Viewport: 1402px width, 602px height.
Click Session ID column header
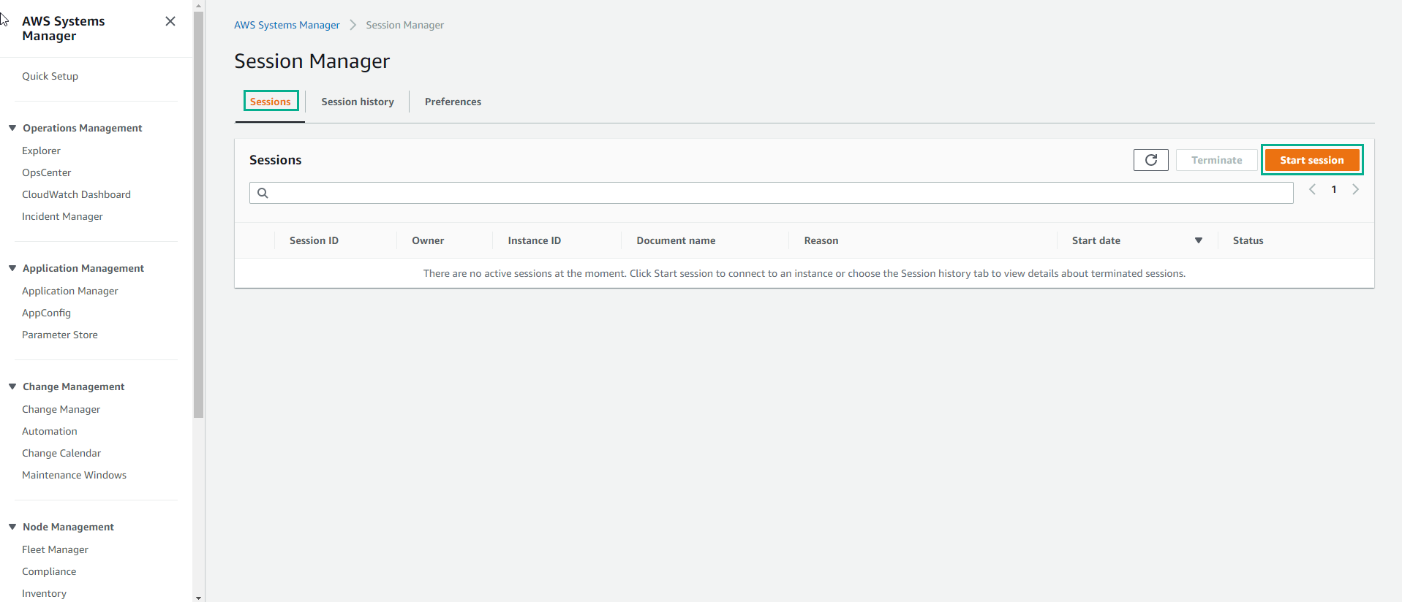tap(314, 240)
